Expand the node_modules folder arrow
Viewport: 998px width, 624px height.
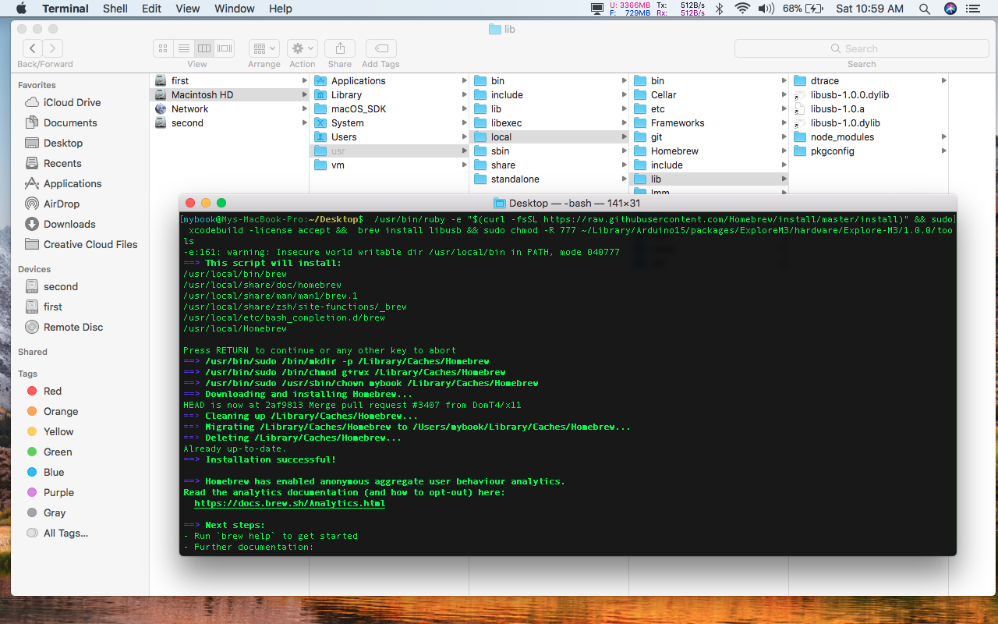coord(943,136)
